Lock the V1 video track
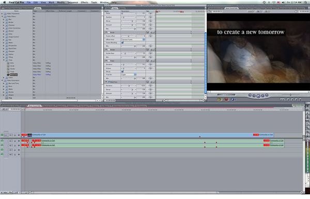This screenshot has height=199, width=310. [15, 135]
